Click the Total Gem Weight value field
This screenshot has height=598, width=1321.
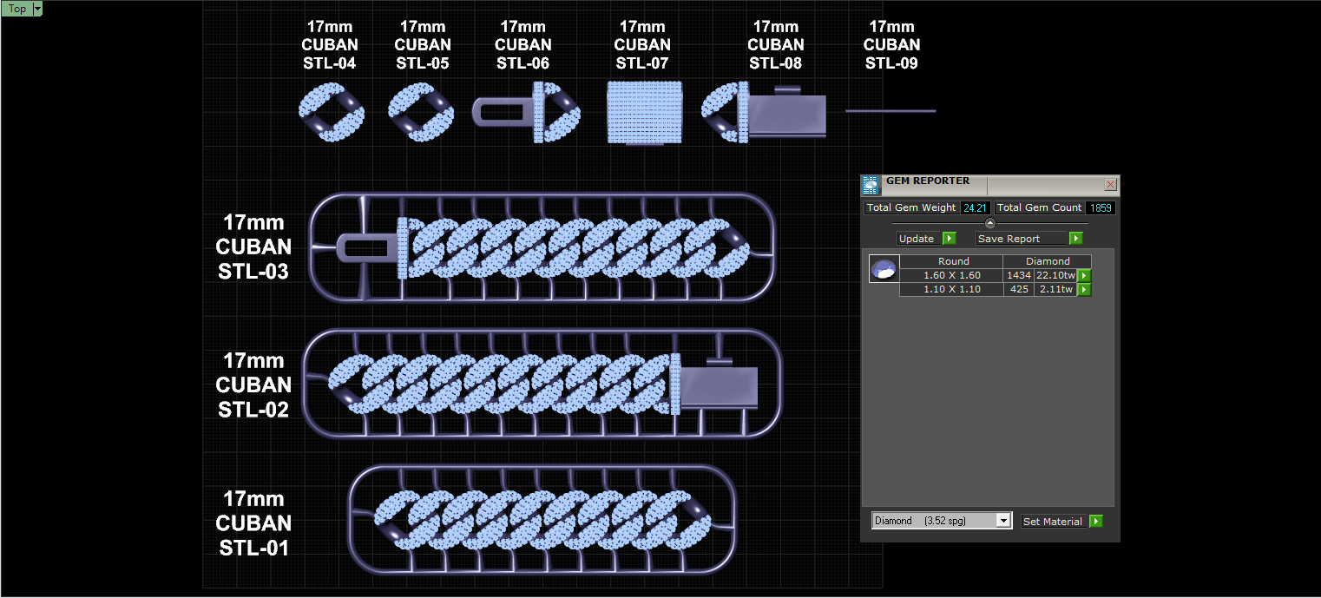pyautogui.click(x=976, y=208)
